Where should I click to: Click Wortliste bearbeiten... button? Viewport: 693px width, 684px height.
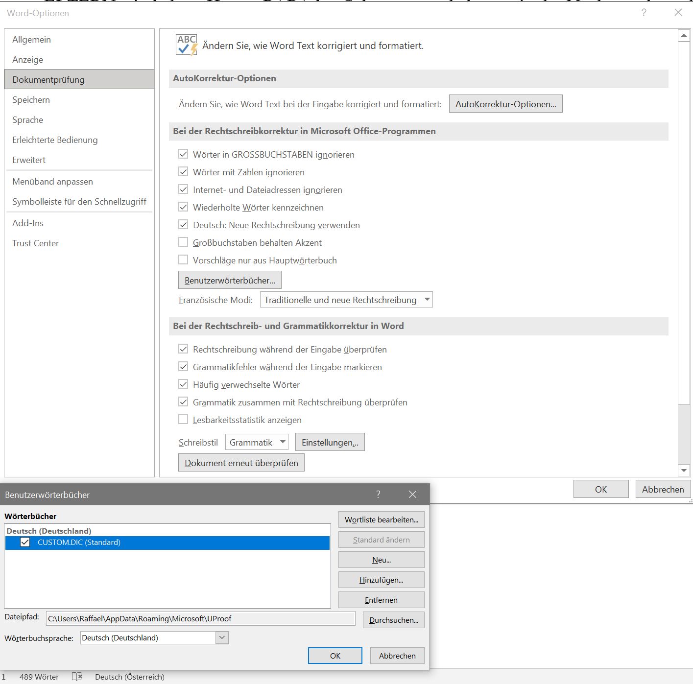[x=382, y=519]
